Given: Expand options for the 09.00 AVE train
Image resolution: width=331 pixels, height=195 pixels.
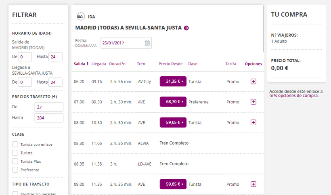Looking at the screenshot, I should tap(253, 184).
